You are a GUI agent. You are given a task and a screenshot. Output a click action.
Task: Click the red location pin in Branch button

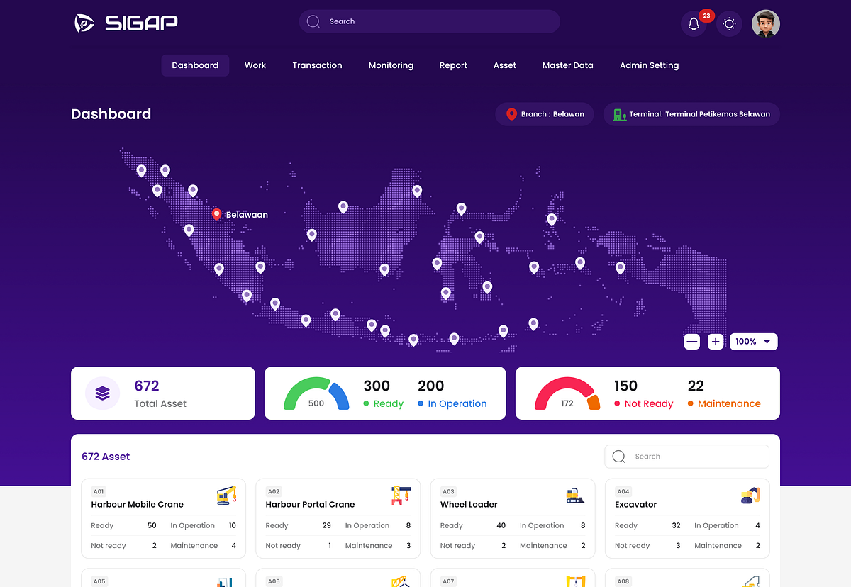click(x=511, y=114)
